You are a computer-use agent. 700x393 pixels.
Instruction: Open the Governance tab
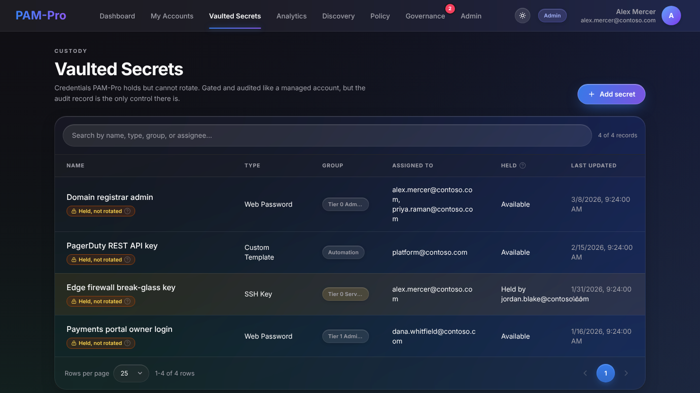pyautogui.click(x=425, y=16)
